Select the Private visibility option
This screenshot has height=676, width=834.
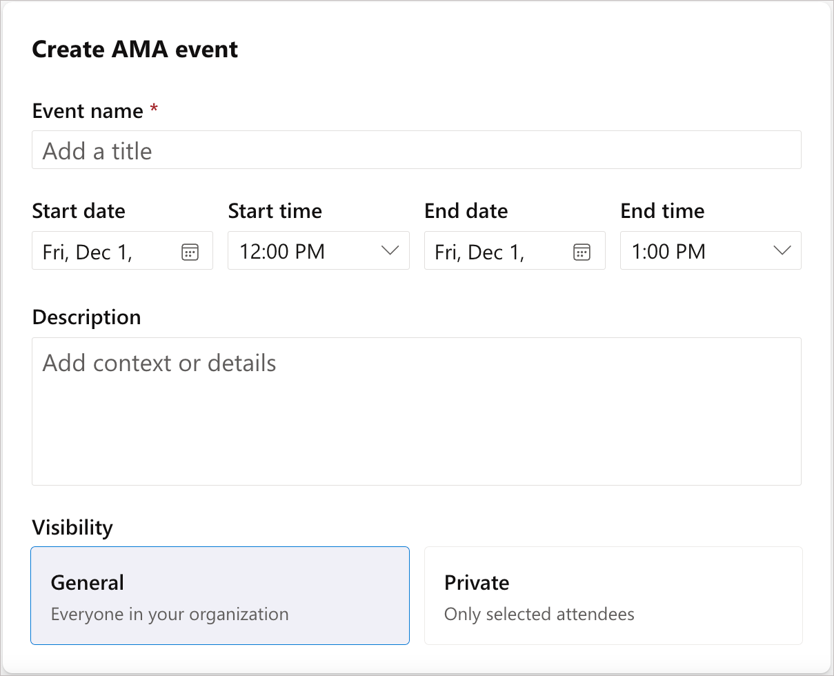click(x=613, y=595)
